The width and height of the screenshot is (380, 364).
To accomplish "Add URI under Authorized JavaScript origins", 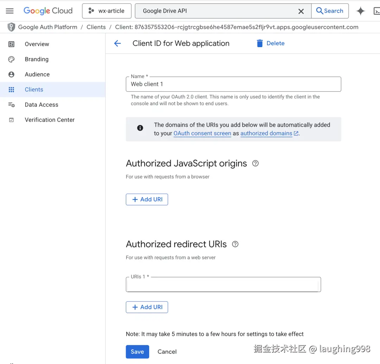I will click(147, 199).
